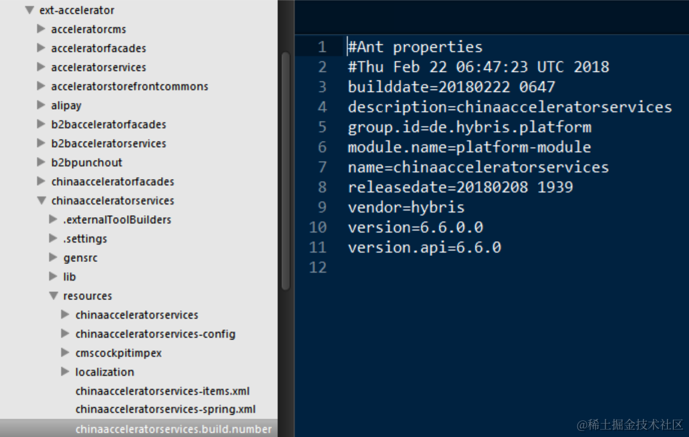Expand the .settings folder arrow
This screenshot has height=437, width=689.
53,238
